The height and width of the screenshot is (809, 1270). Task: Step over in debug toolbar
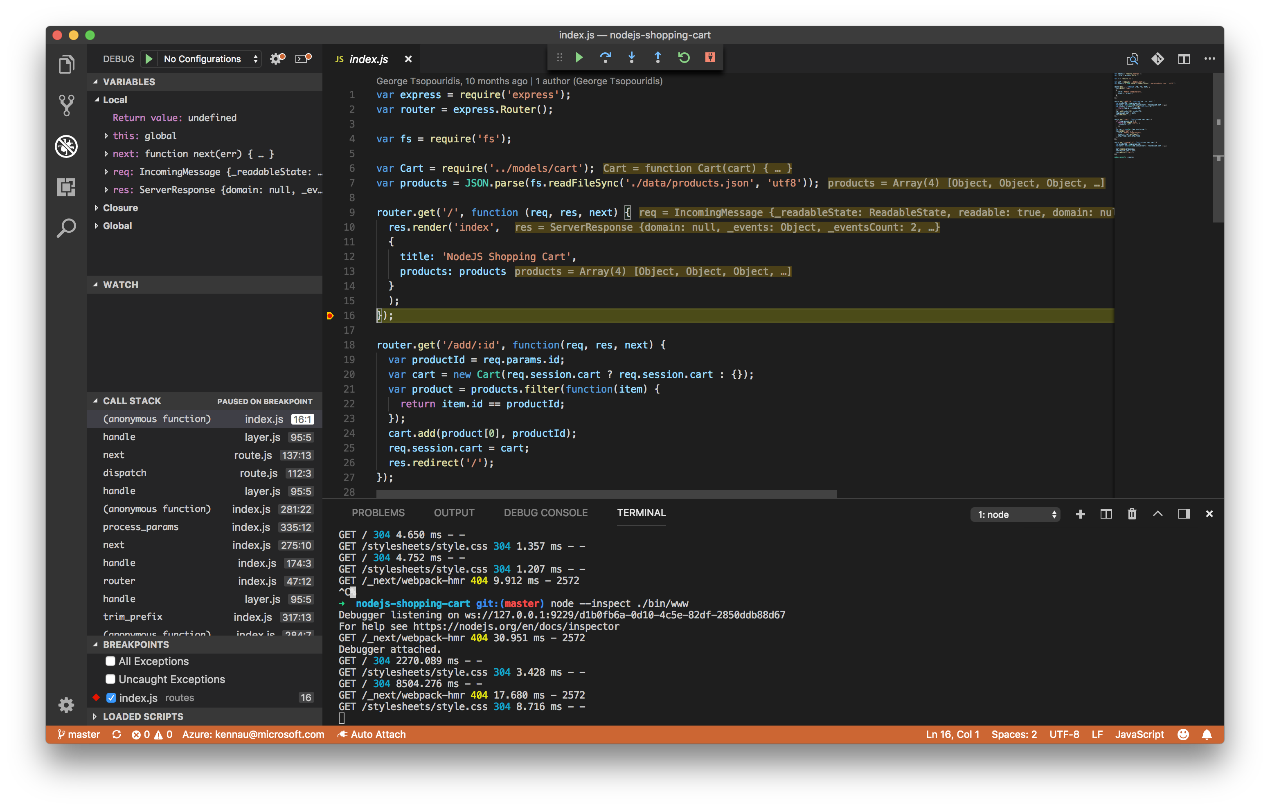click(606, 58)
